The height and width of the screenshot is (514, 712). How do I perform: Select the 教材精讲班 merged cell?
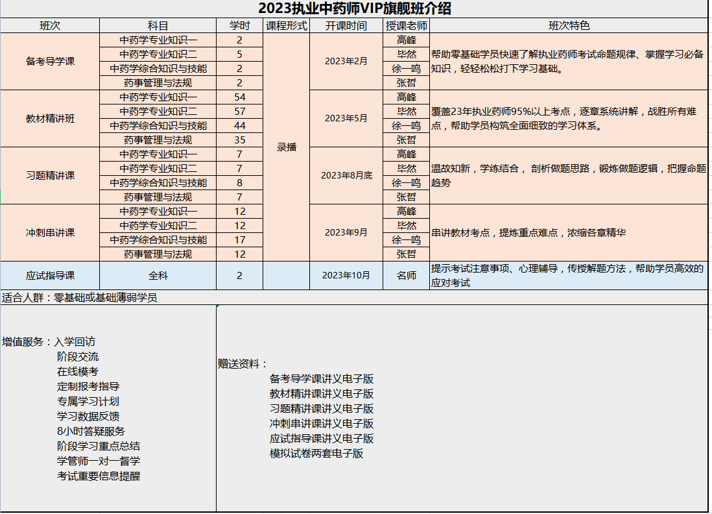pos(50,119)
